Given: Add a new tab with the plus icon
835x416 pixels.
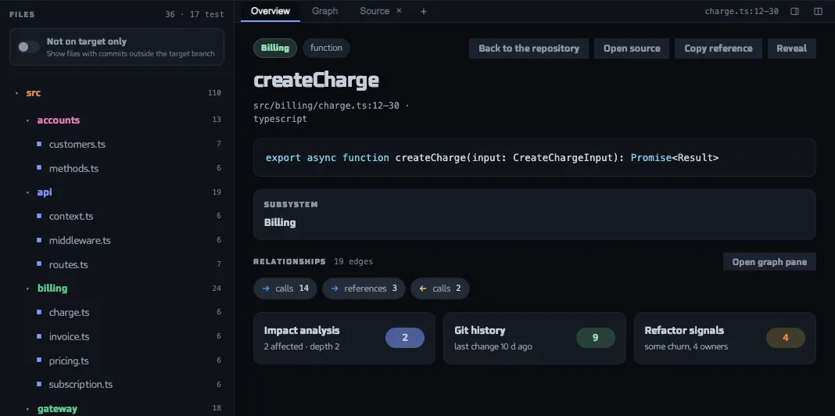Looking at the screenshot, I should (x=423, y=11).
